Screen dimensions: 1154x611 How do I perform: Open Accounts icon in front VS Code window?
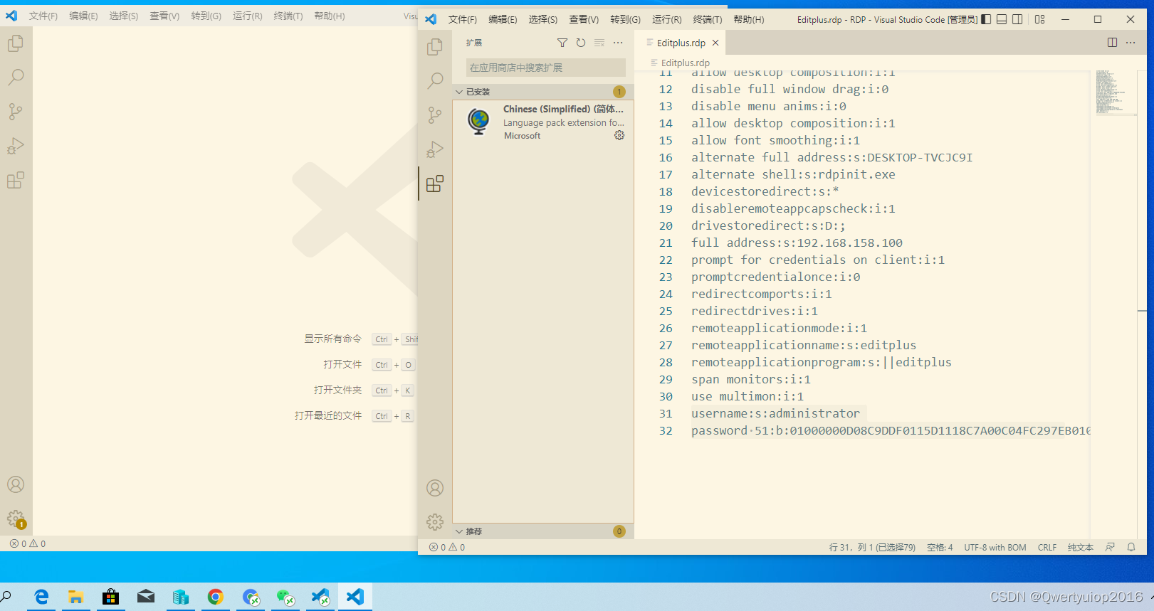coord(435,488)
